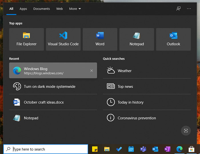The width and height of the screenshot is (200, 154).
Task: Click the weather cloud icon
Action: [111, 70]
